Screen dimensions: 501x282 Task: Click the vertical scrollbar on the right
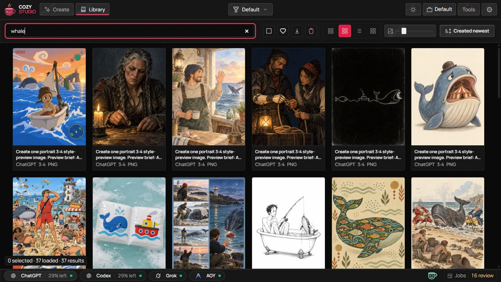499,74
